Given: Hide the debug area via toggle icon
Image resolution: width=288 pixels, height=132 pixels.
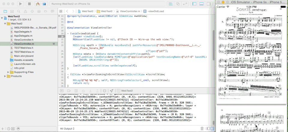Looking at the screenshot, I should coord(62,91).
